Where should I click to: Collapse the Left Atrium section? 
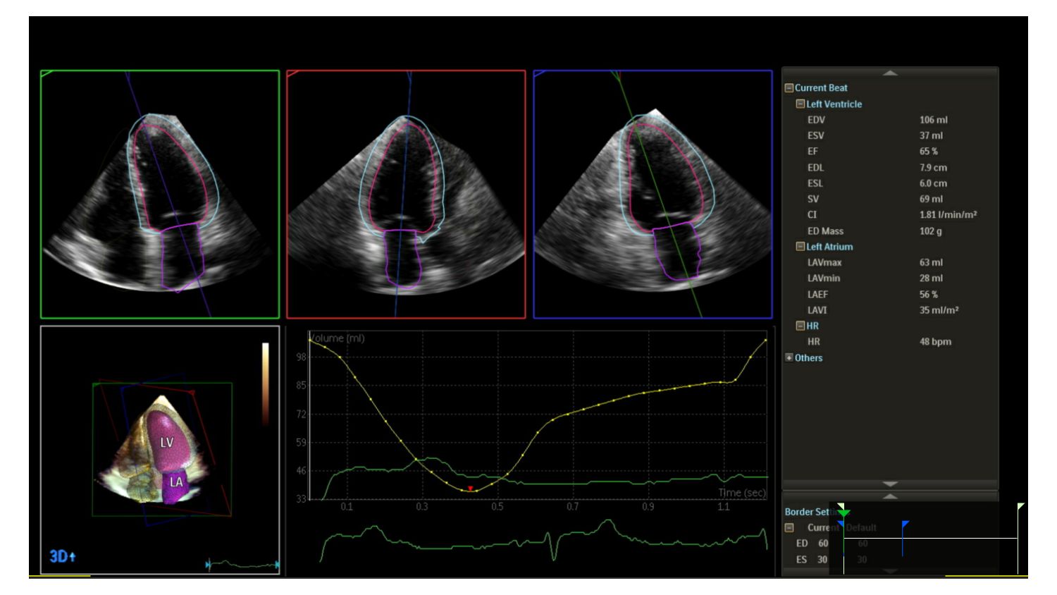tap(801, 247)
